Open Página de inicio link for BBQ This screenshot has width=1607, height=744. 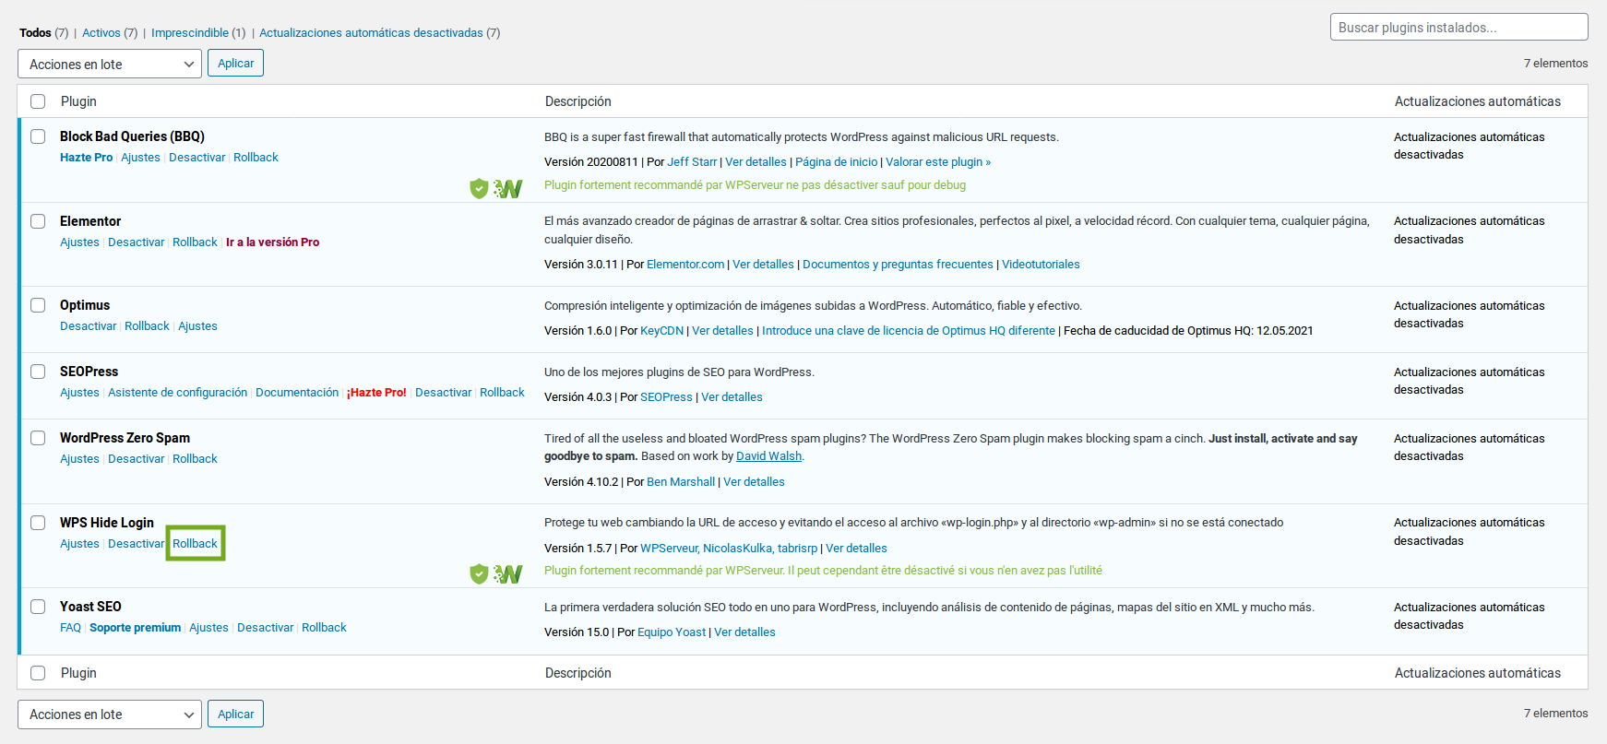(x=837, y=162)
